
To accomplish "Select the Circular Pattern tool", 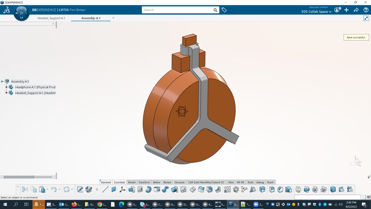I will [236, 189].
